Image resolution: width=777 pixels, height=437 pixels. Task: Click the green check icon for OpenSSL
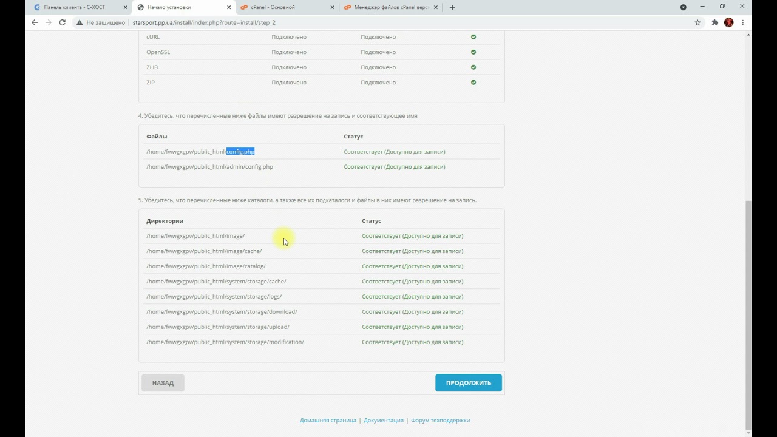pyautogui.click(x=473, y=52)
